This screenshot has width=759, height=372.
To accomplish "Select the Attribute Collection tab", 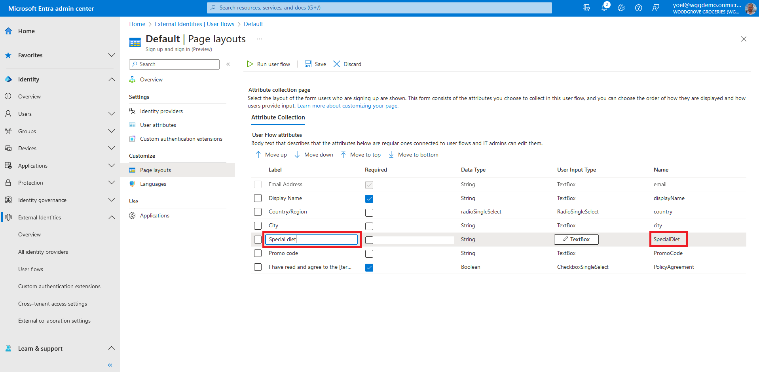I will pyautogui.click(x=278, y=117).
